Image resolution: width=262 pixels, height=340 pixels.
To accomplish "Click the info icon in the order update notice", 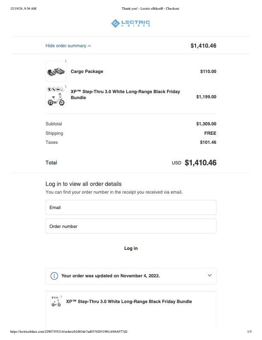I will pos(54,276).
